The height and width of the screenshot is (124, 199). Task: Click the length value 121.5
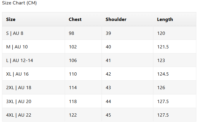[163, 47]
